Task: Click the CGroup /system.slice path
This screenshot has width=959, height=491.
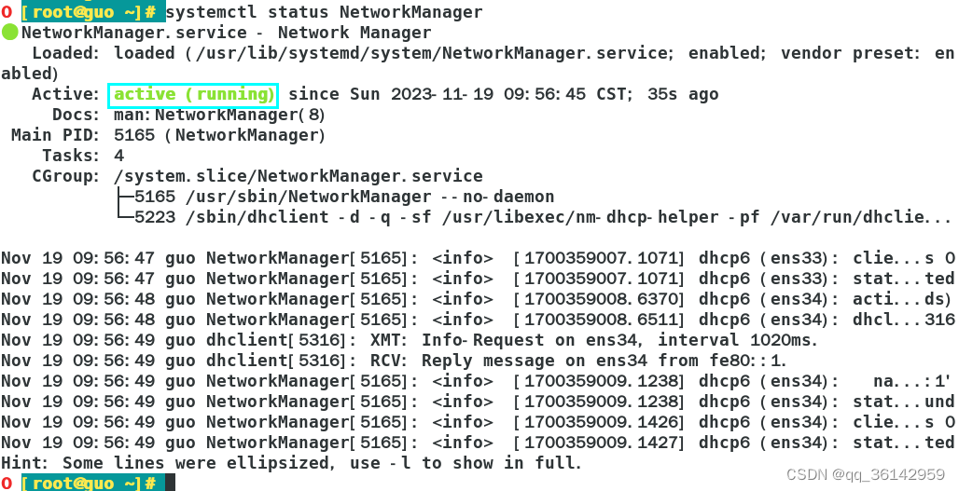Action: 299,176
